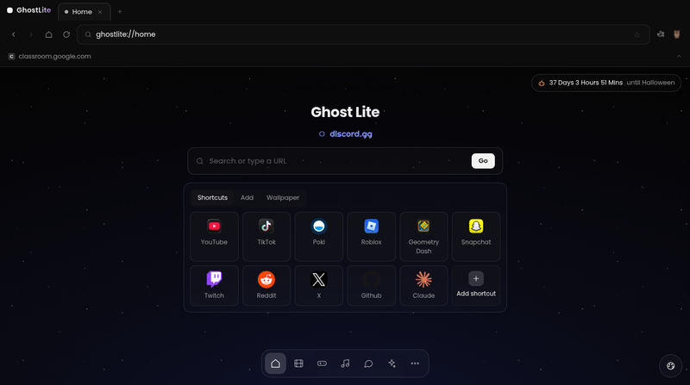Image resolution: width=690 pixels, height=385 pixels.
Task: Switch to the Shortcuts tab
Action: 212,198
